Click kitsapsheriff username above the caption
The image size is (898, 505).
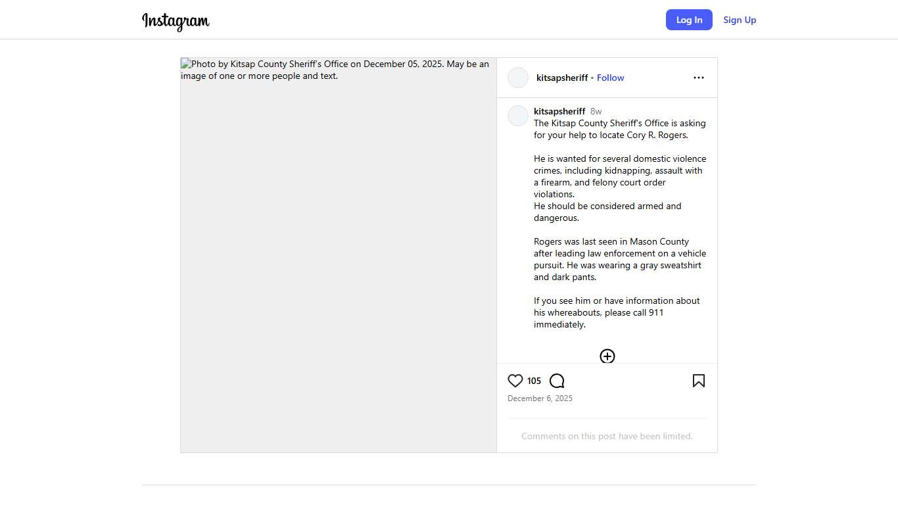click(559, 111)
